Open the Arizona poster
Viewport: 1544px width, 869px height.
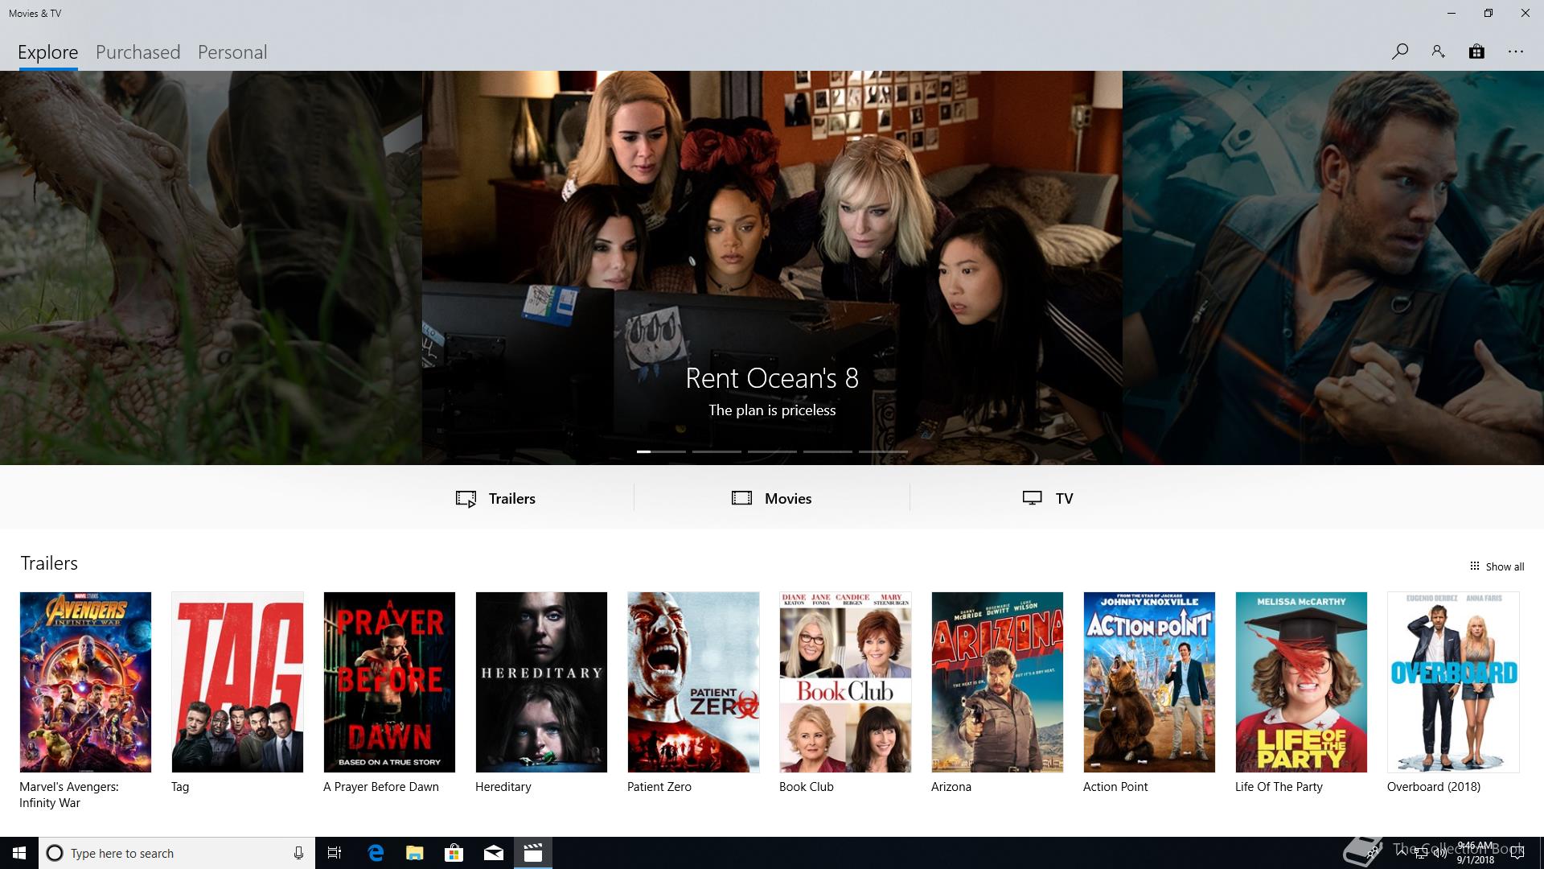pyautogui.click(x=997, y=682)
